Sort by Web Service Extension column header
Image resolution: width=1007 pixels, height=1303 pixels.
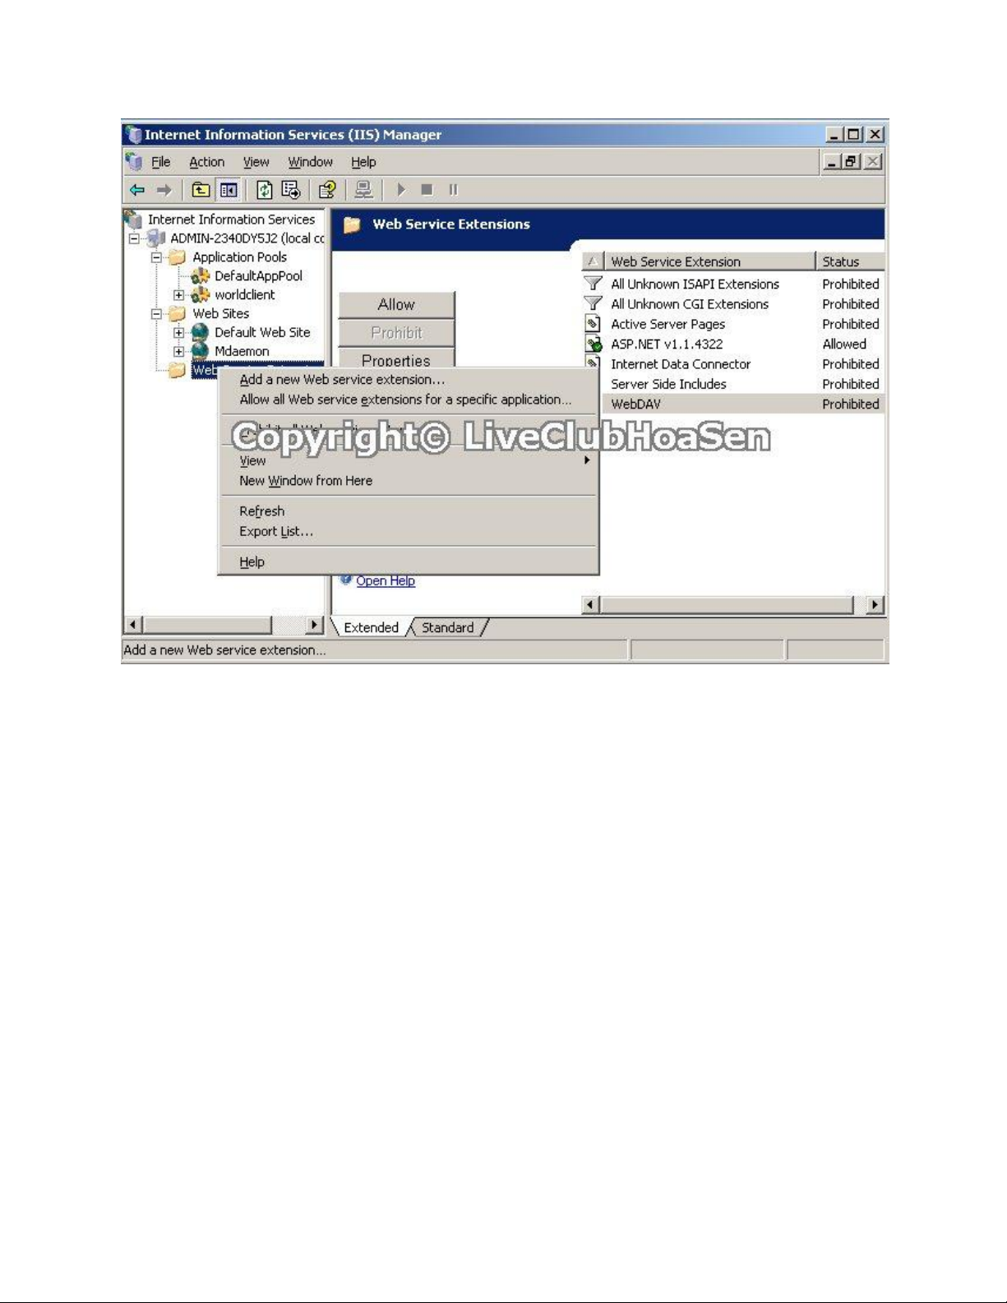(710, 261)
